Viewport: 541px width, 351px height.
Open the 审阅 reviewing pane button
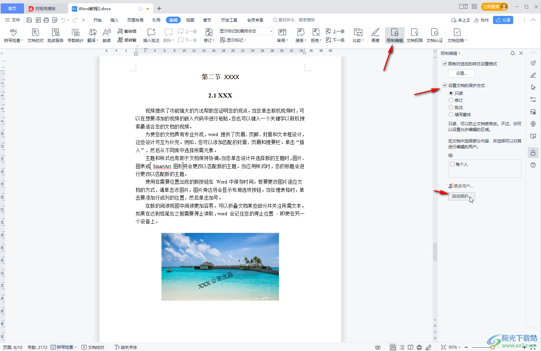coord(282,35)
